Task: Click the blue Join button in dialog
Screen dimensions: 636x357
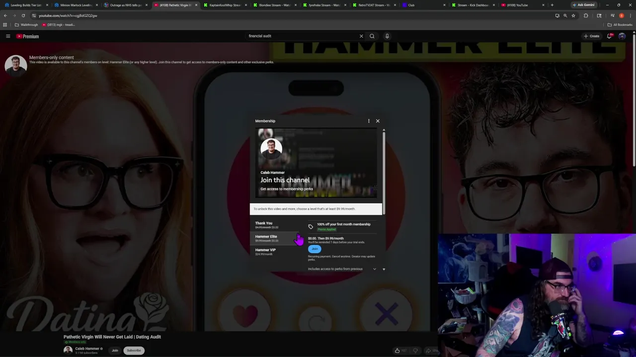Action: click(x=315, y=249)
